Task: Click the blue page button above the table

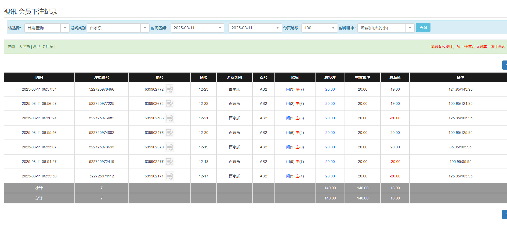Action: [505, 65]
